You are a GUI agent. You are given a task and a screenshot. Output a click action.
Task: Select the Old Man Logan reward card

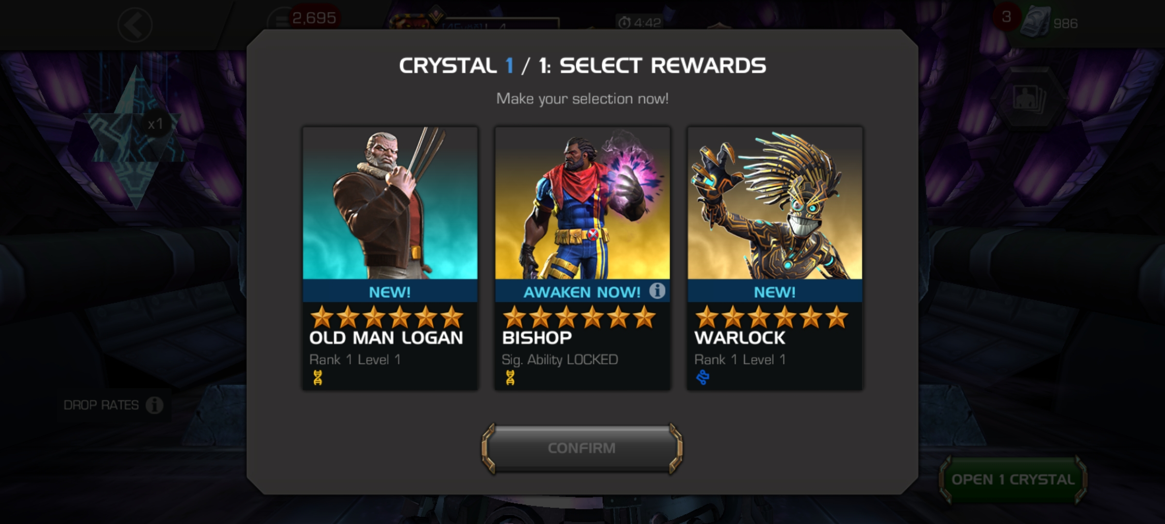pyautogui.click(x=390, y=258)
